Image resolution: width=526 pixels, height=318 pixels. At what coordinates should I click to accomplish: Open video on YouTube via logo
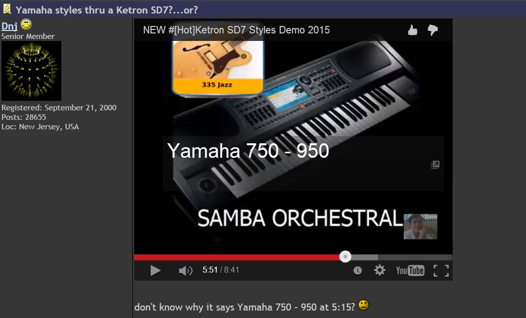coord(410,271)
